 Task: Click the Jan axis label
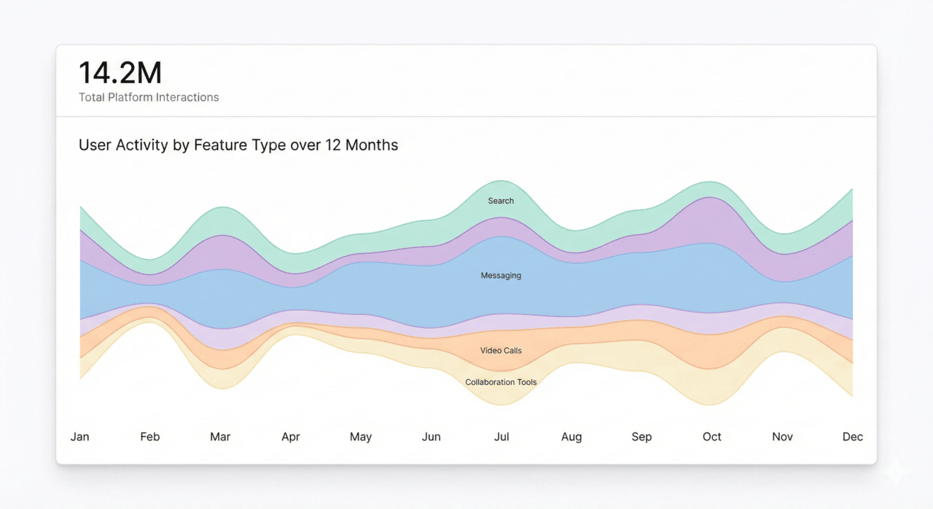[79, 436]
